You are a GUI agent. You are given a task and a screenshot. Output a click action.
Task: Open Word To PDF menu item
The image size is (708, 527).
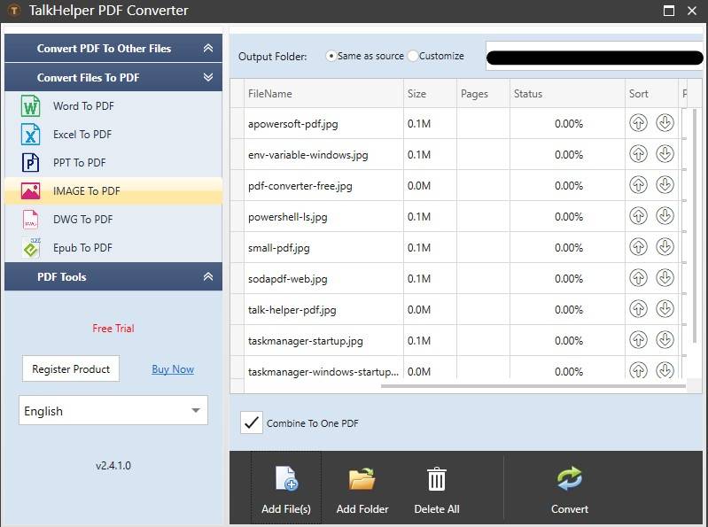point(113,106)
